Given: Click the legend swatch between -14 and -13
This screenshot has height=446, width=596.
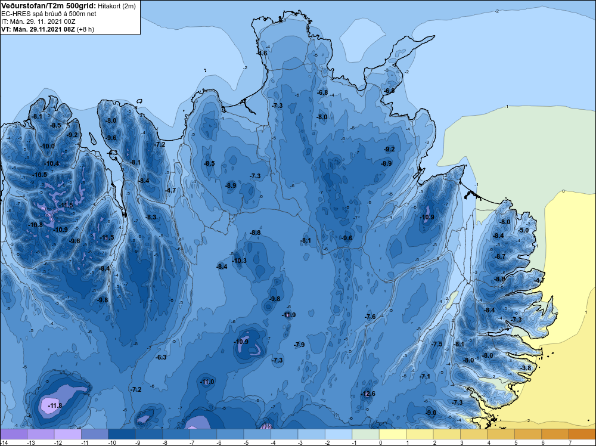Looking at the screenshot, I should pyautogui.click(x=14, y=434).
